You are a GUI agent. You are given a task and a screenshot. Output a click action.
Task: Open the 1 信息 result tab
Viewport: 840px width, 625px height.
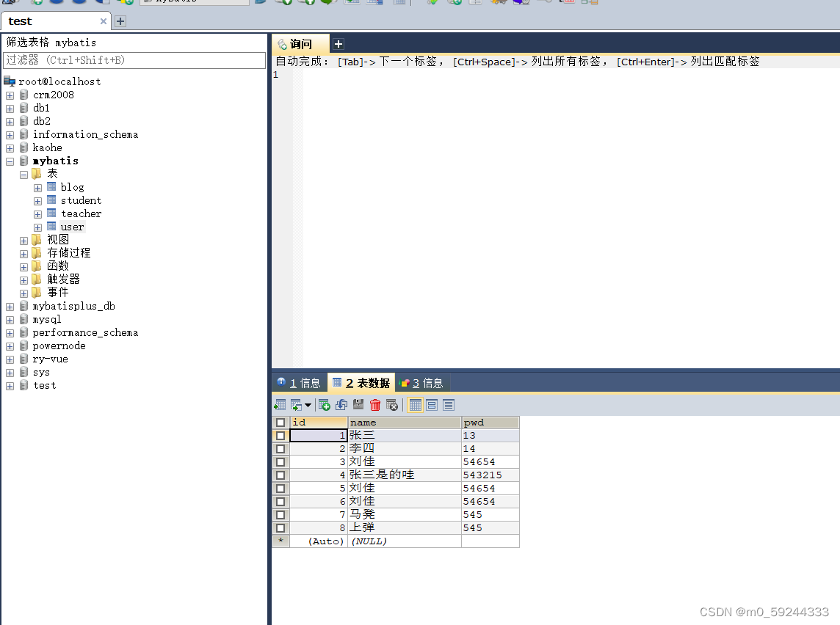coord(300,383)
